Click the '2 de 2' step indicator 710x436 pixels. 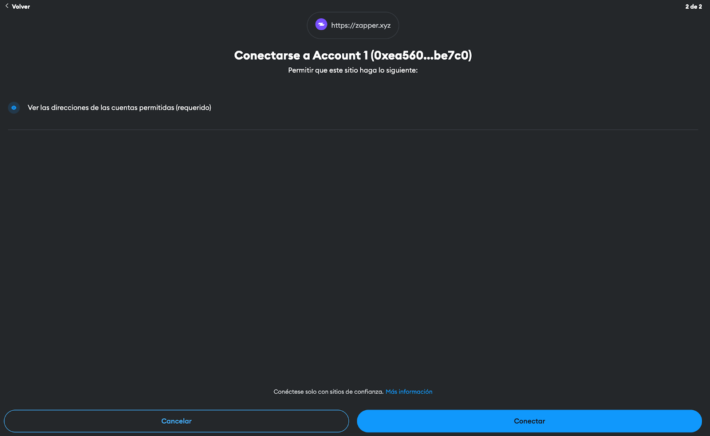(x=694, y=7)
